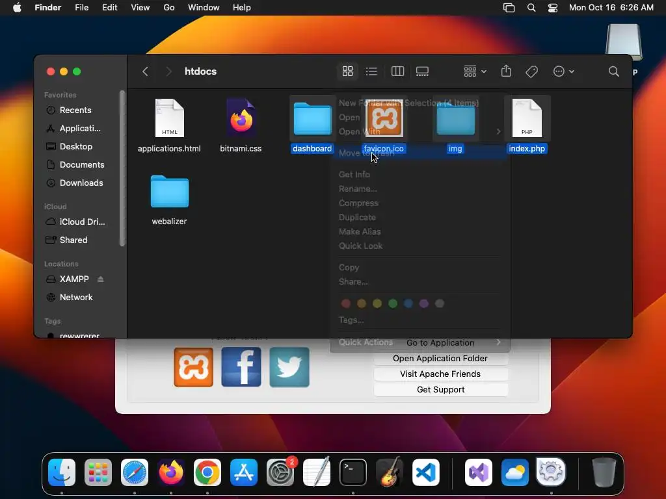666x499 pixels.
Task: Click the Twitter icon in XAMPP window
Action: coord(289,367)
